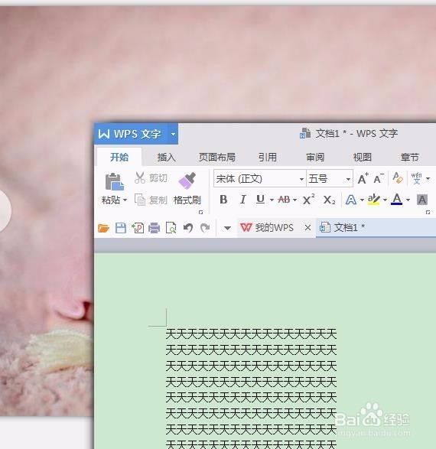The height and width of the screenshot is (449, 436).
Task: Switch to the 开始 ribbon tab
Action: click(119, 158)
